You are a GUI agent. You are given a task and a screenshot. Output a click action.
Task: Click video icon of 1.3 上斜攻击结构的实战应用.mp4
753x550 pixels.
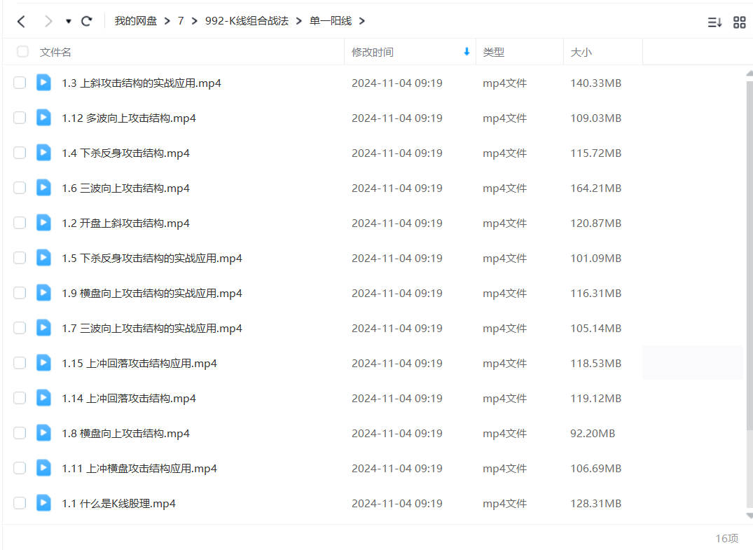(43, 83)
